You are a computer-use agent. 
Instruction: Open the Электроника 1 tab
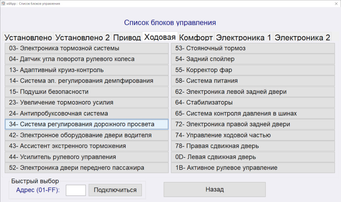coord(243,38)
